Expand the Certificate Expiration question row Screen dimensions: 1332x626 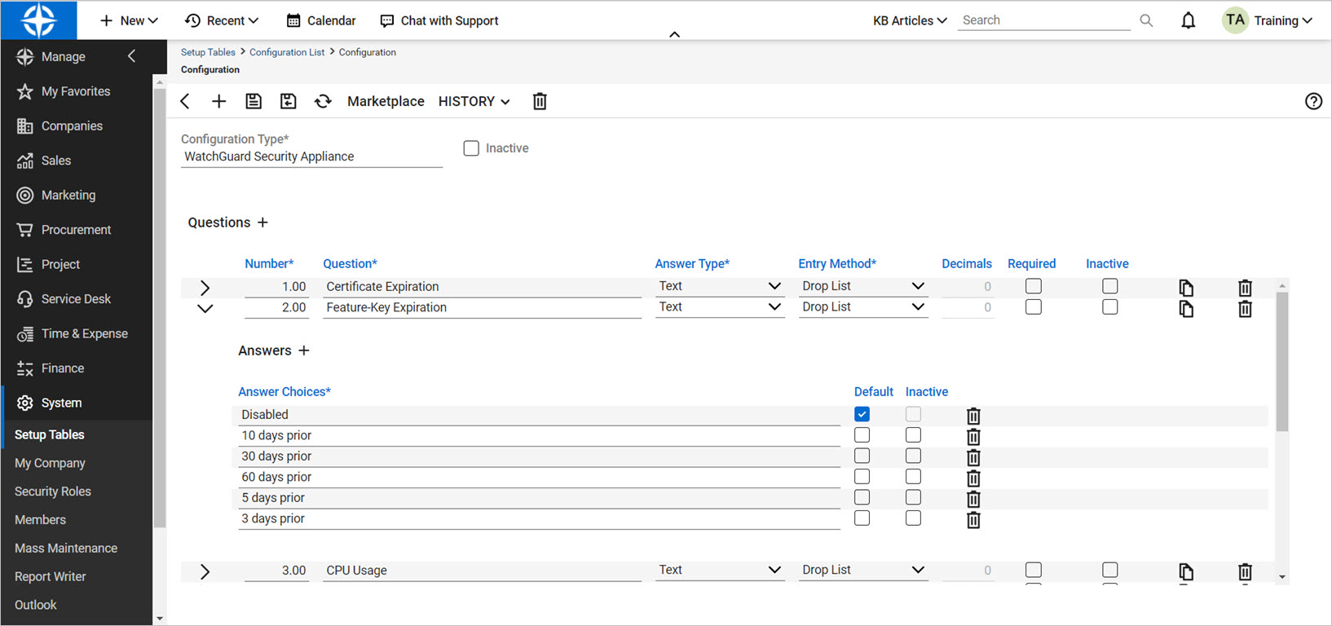tap(205, 288)
